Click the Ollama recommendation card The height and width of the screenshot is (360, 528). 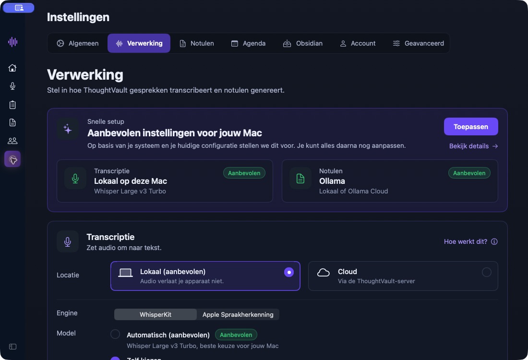pyautogui.click(x=390, y=181)
